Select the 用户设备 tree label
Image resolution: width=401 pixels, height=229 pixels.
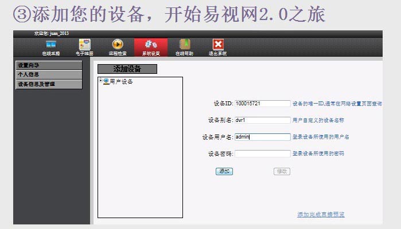pyautogui.click(x=121, y=82)
